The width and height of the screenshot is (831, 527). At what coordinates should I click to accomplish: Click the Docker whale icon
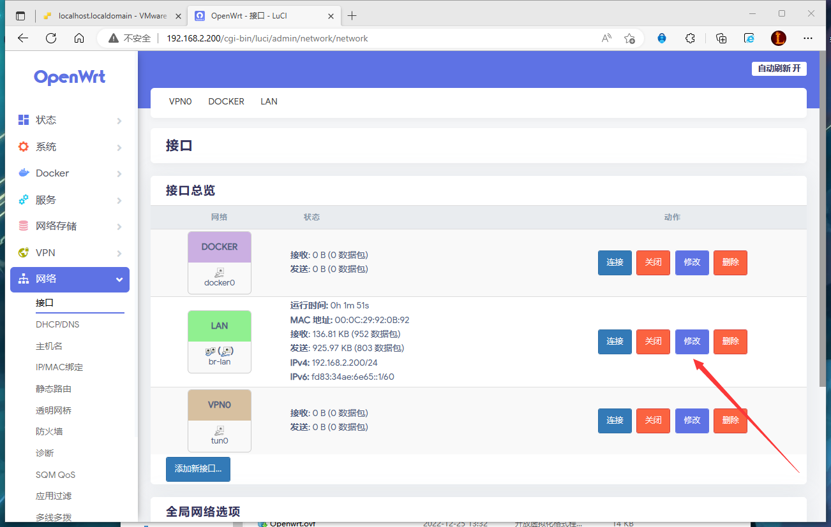tap(24, 173)
